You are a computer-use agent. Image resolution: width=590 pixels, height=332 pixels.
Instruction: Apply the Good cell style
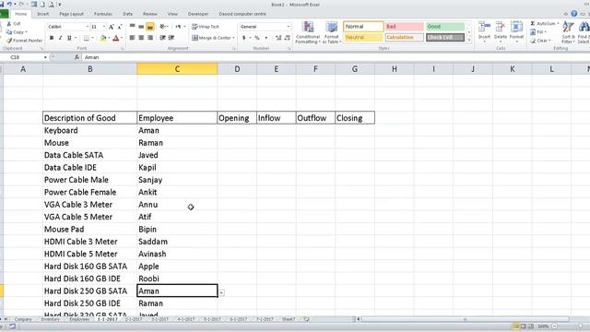(x=445, y=27)
